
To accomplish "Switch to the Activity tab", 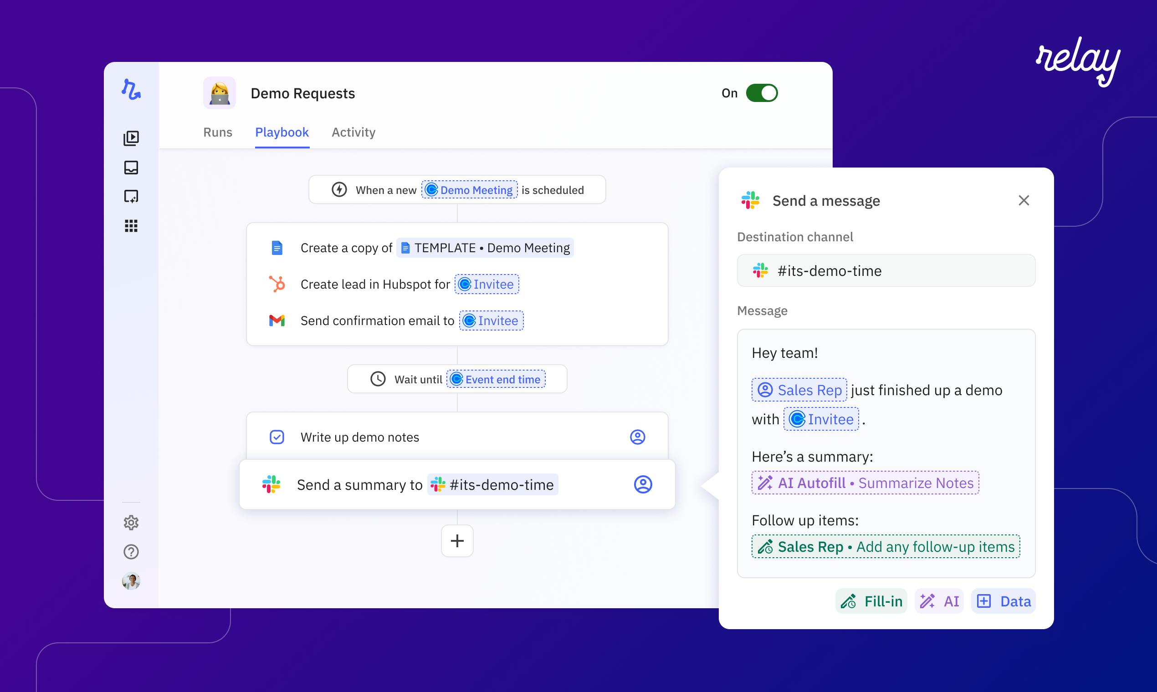I will (353, 132).
